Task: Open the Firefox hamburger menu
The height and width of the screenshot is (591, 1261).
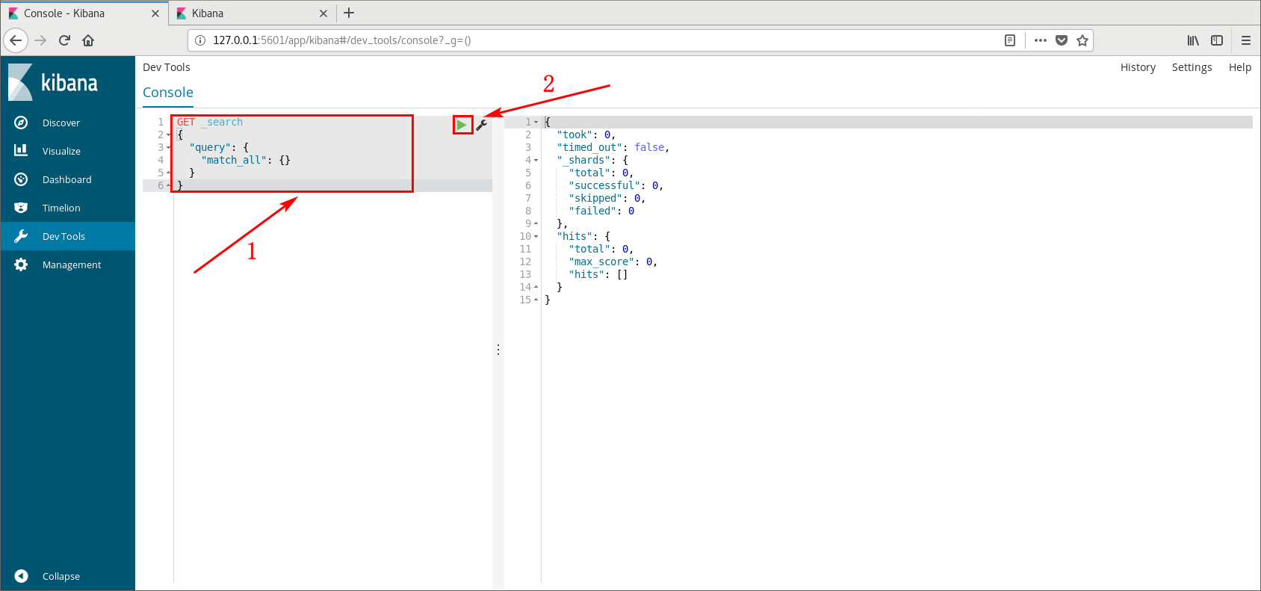Action: tap(1246, 40)
